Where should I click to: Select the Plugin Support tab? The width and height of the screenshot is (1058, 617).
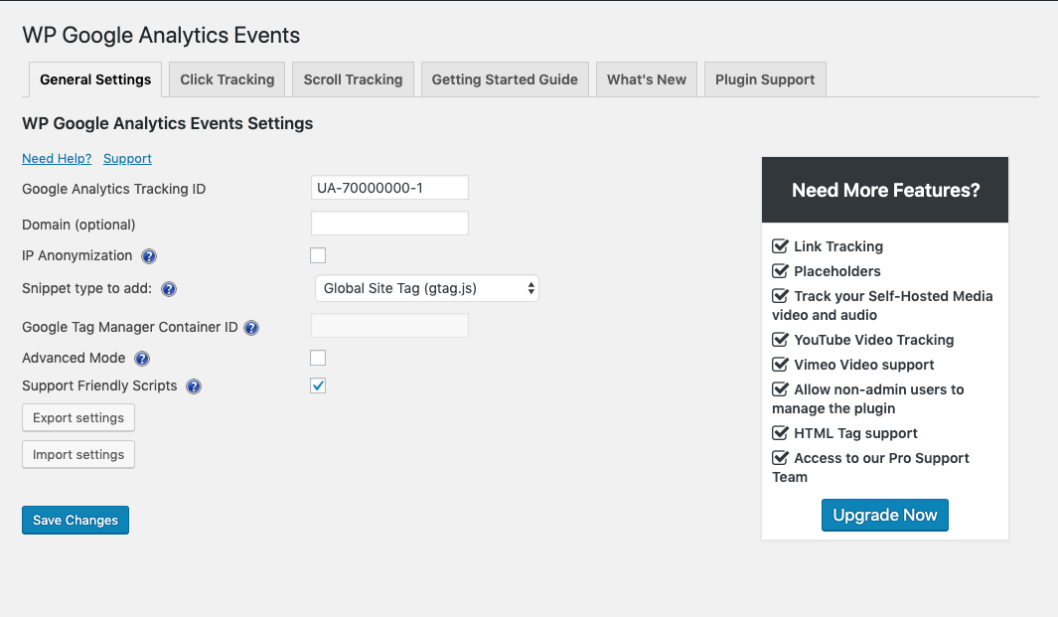(765, 79)
